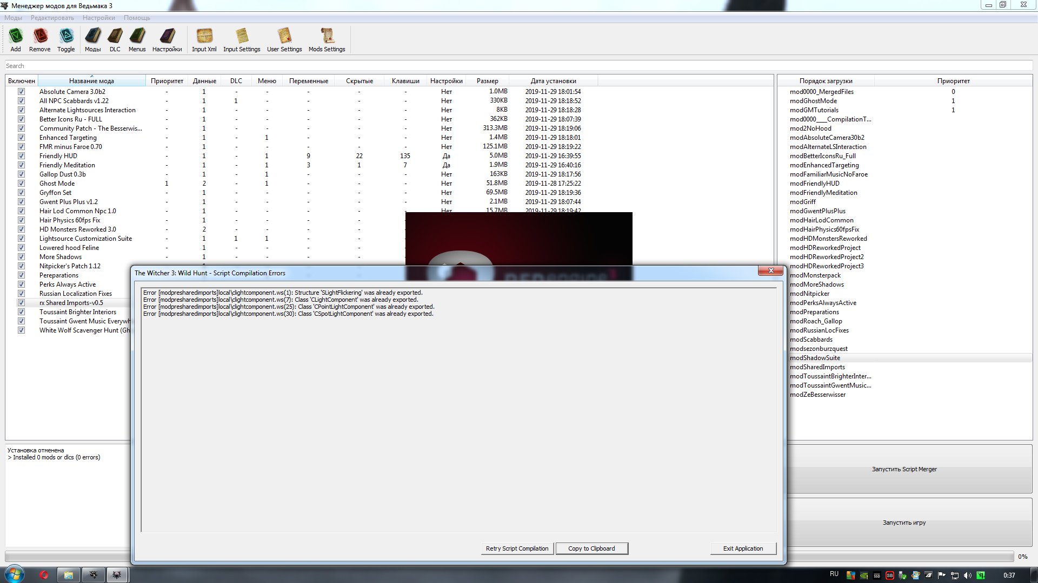Click the Порядок загрузки column header
This screenshot has width=1038, height=583.
[826, 81]
